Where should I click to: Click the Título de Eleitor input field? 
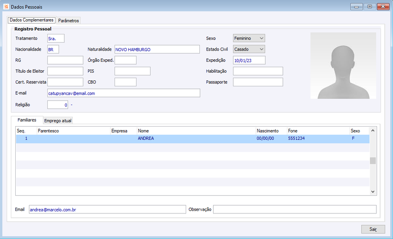click(65, 71)
